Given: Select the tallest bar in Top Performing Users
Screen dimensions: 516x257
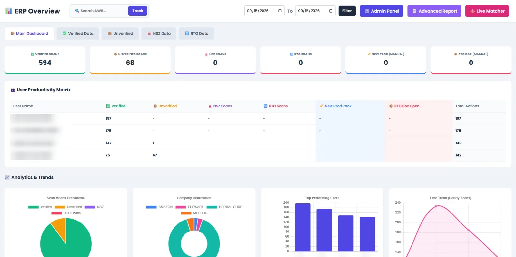Looking at the screenshot, I should click(303, 227).
